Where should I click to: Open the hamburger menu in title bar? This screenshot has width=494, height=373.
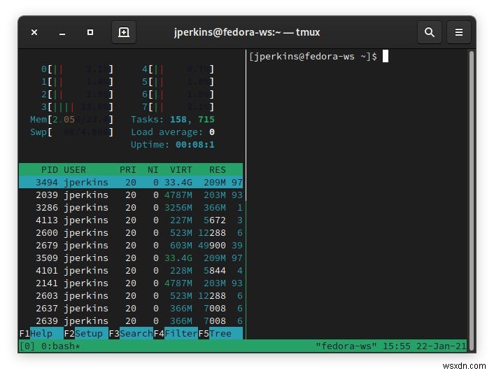click(459, 32)
